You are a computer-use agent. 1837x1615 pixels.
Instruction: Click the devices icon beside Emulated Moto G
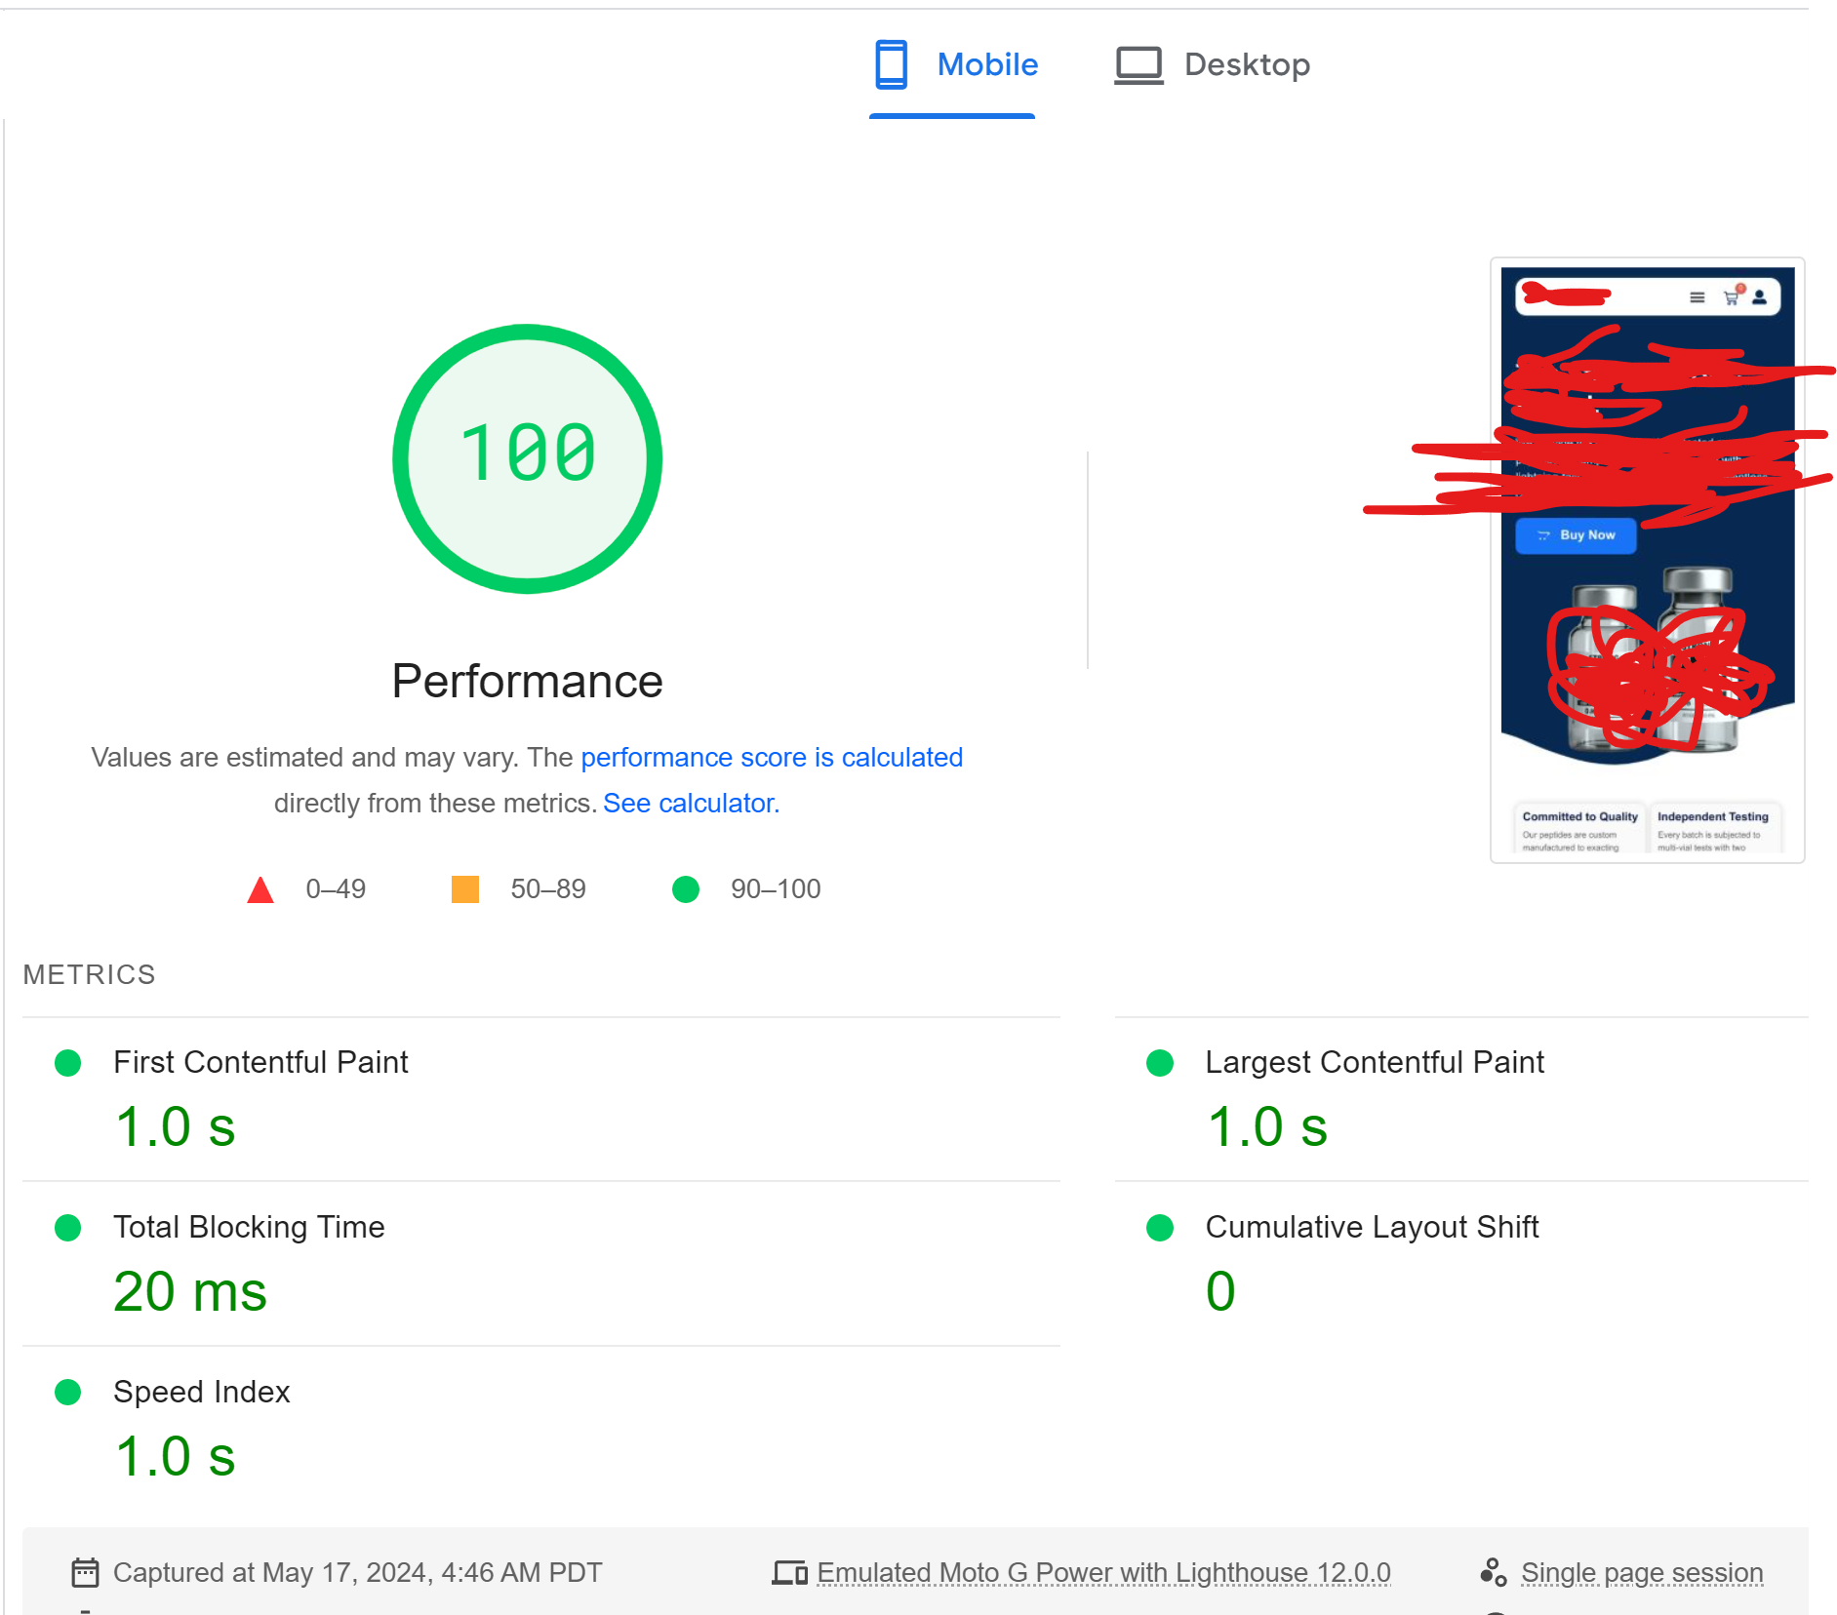pos(789,1572)
